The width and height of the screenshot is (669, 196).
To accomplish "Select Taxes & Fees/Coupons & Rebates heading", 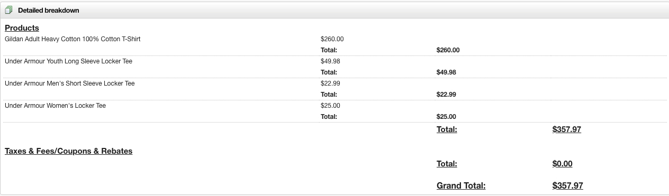I will click(68, 151).
